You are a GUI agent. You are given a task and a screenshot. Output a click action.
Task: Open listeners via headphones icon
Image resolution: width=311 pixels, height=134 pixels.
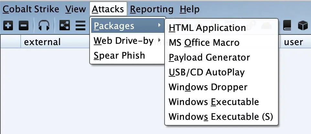44,26
